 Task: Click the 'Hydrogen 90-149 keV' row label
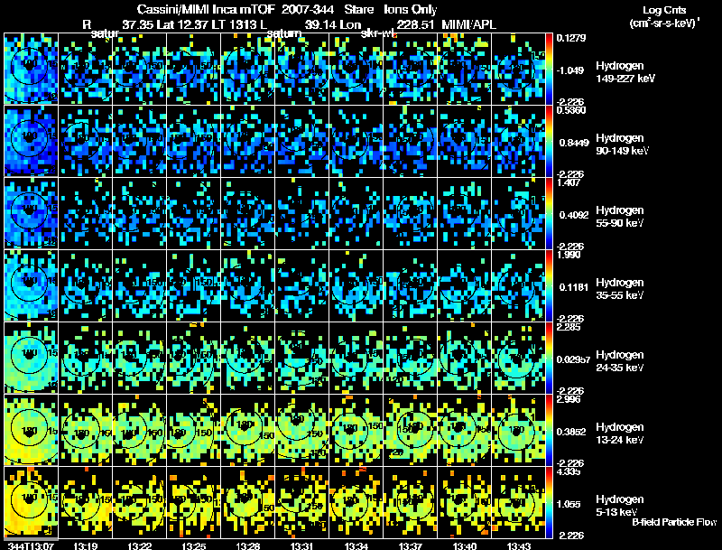pyautogui.click(x=623, y=144)
